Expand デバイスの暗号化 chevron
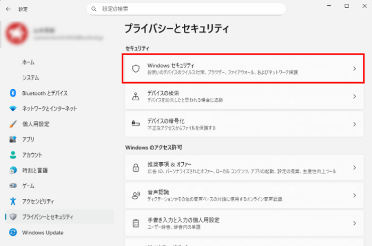The height and width of the screenshot is (246, 372). [x=354, y=124]
